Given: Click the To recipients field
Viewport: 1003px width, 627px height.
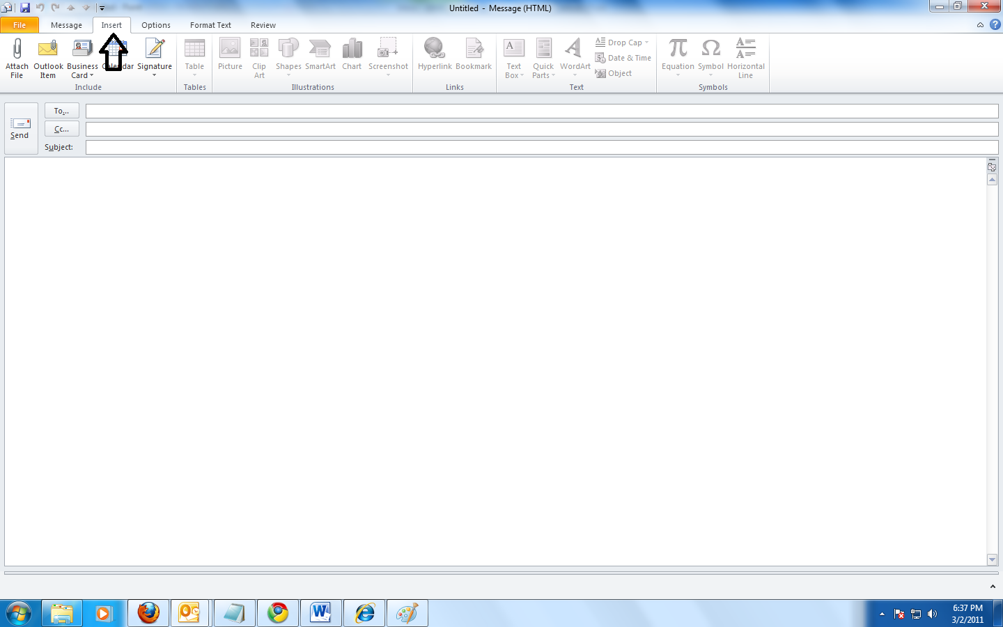Looking at the screenshot, I should 542,111.
